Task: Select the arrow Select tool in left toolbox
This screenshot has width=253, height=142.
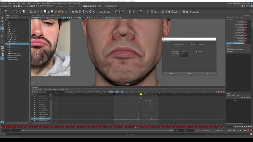Action: coord(2,17)
